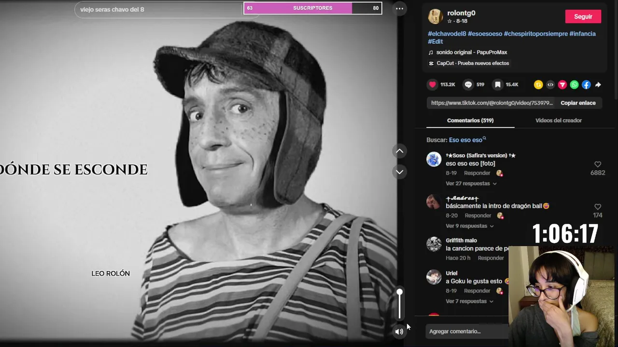
Task: Click the Agregar comentario input field
Action: tap(466, 332)
